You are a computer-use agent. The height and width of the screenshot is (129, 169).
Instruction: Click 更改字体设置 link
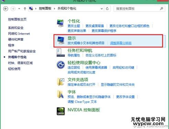tap(125, 97)
